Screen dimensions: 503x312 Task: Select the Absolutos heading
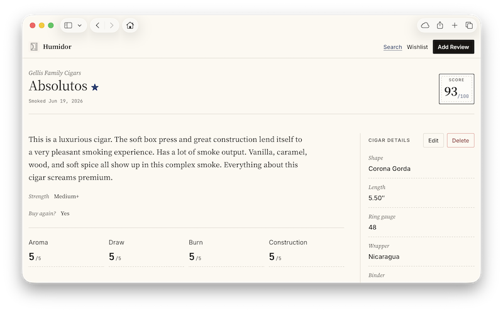pos(58,86)
